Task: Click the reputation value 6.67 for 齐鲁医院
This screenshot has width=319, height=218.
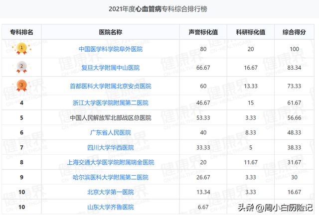Action: [x=203, y=207]
